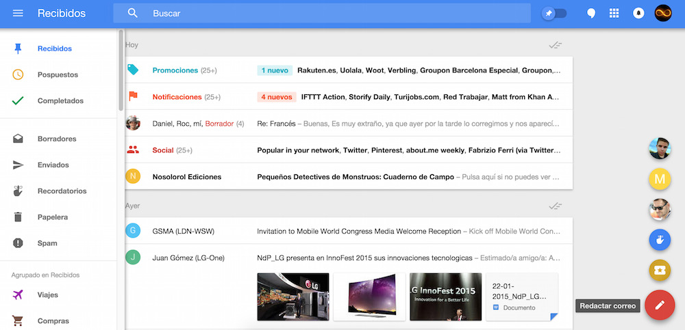This screenshot has width=685, height=330.
Task: Click the sidebar vertical scrollbar
Action: click(x=121, y=70)
